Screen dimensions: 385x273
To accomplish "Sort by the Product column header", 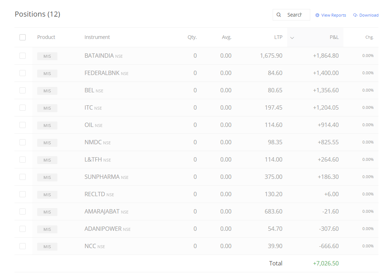I will pyautogui.click(x=46, y=37).
